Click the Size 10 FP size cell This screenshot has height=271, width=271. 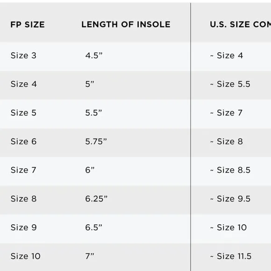26,256
